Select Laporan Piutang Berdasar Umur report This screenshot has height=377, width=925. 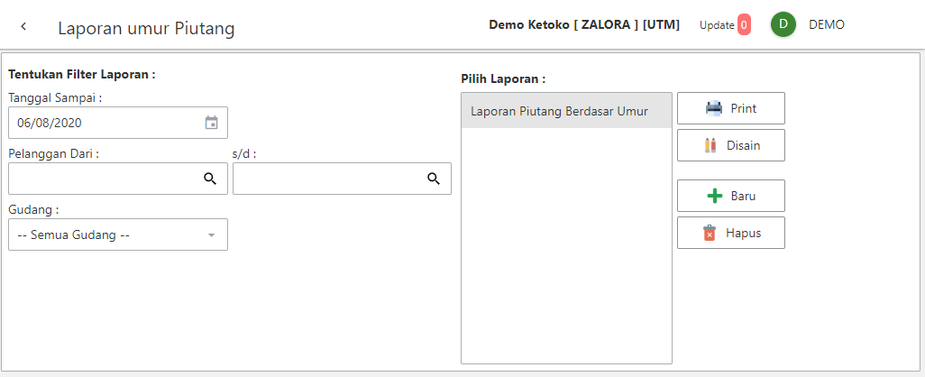point(559,112)
